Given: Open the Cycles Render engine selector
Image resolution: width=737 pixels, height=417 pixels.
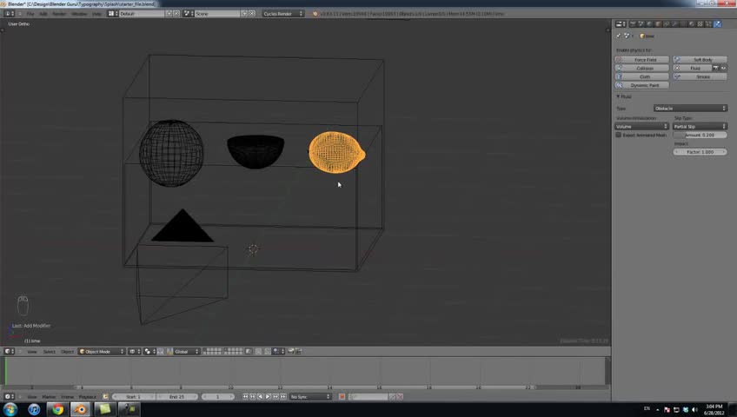Looking at the screenshot, I should click(x=283, y=14).
